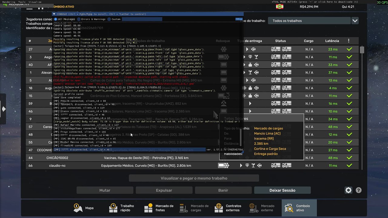Viewport: 388px width, 218px height.
Task: Click the Brazil flag icon in the top bar
Action: pos(279,6)
